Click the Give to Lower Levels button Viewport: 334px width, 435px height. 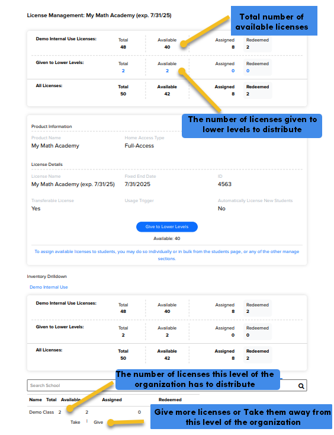pos(167,226)
